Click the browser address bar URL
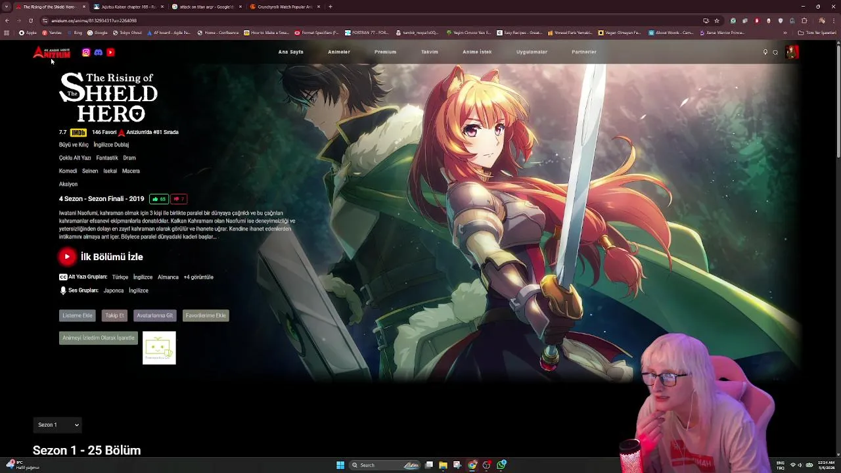The image size is (841, 473). pos(94,20)
